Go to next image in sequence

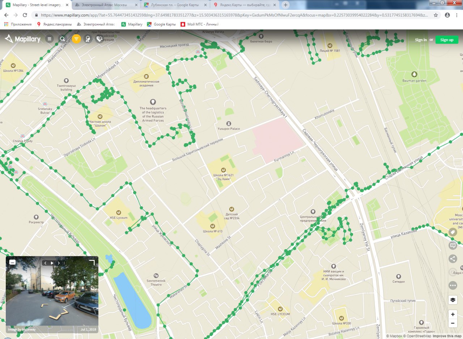pyautogui.click(x=59, y=263)
